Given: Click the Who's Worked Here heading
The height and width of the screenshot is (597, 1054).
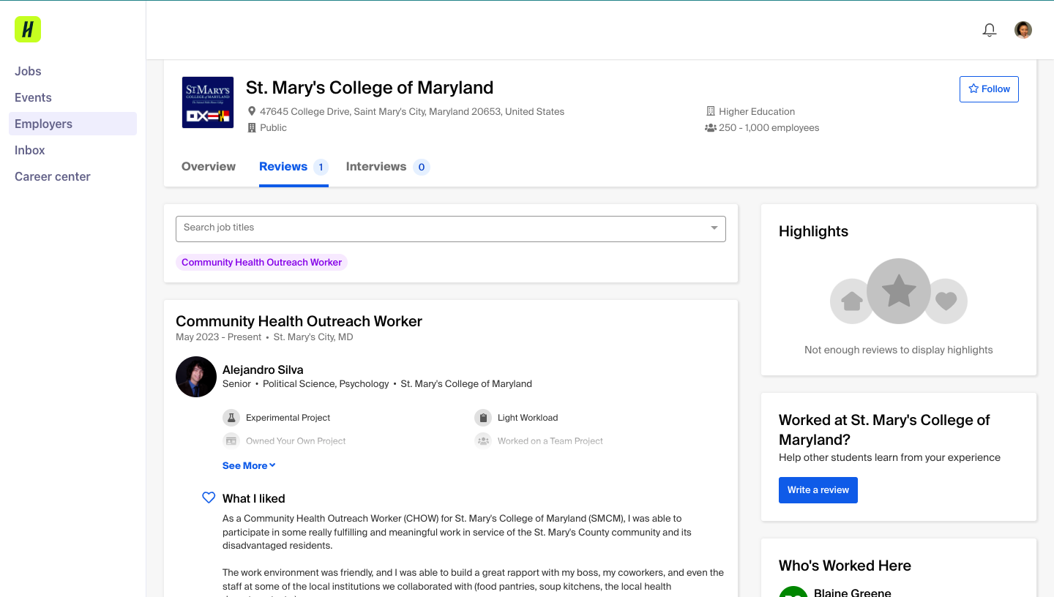Looking at the screenshot, I should (845, 566).
